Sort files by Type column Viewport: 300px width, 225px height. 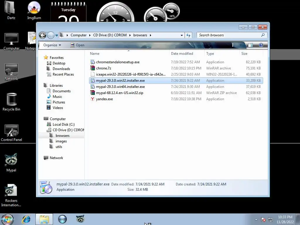tap(222, 54)
